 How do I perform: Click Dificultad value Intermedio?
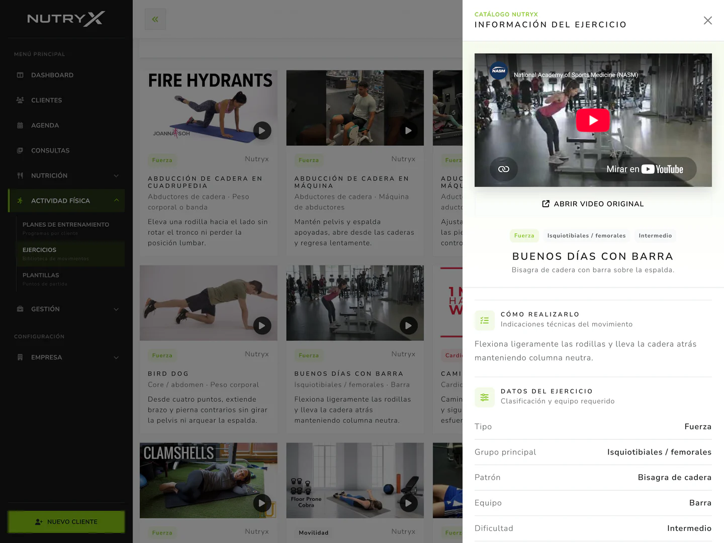[x=689, y=528]
